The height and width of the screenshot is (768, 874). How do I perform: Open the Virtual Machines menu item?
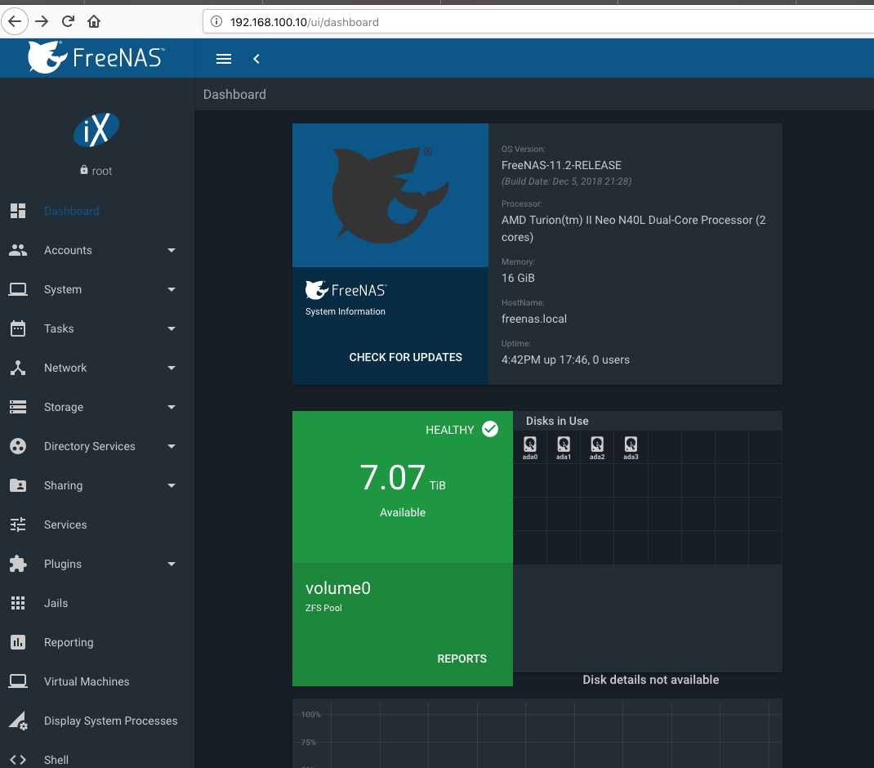pos(87,681)
